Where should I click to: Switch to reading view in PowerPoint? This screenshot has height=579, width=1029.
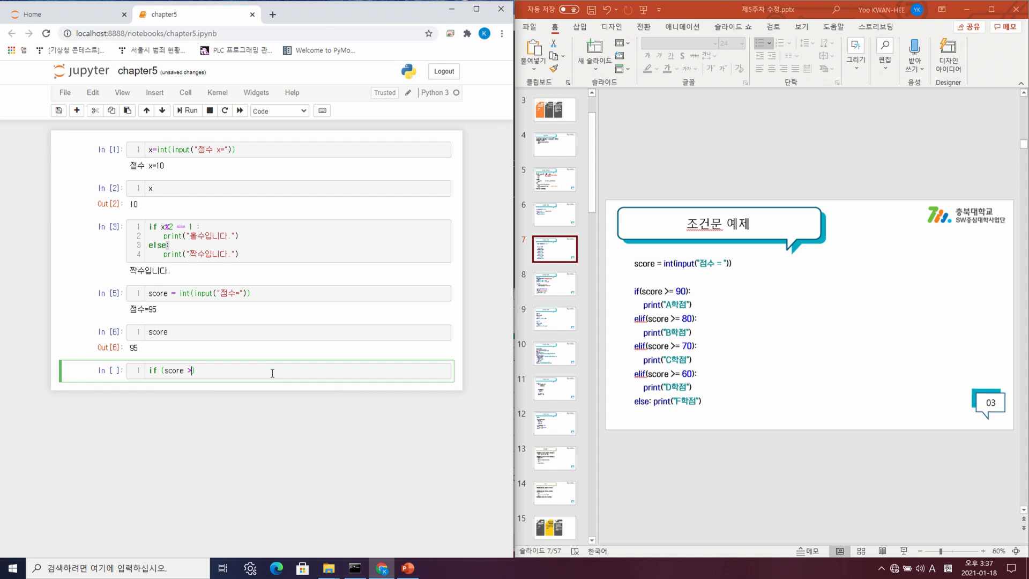(882, 551)
